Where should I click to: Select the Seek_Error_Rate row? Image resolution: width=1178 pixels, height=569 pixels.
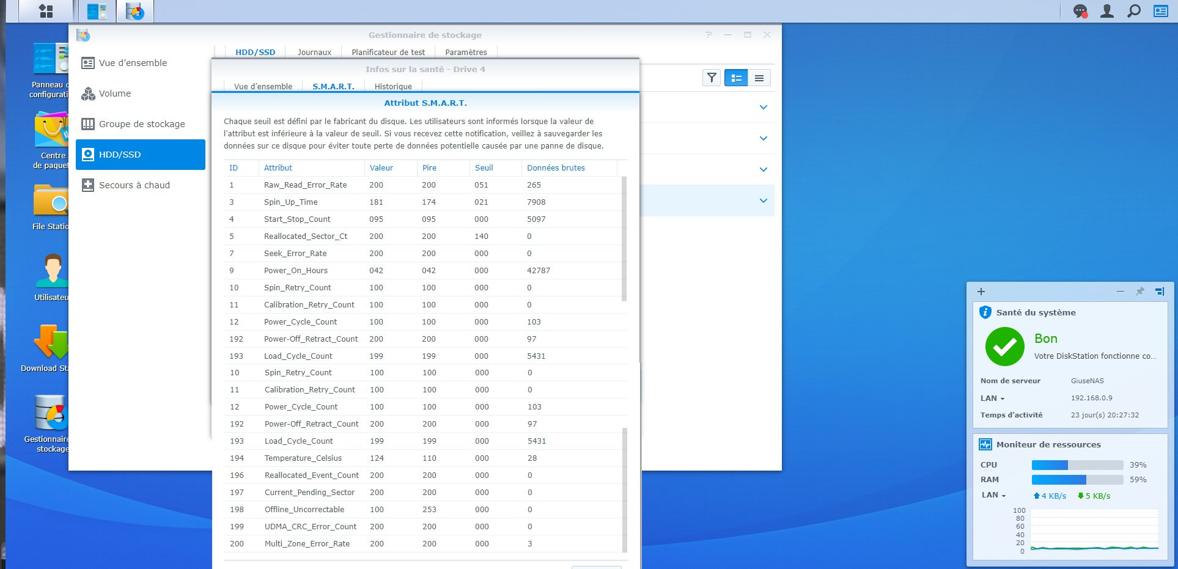point(422,254)
